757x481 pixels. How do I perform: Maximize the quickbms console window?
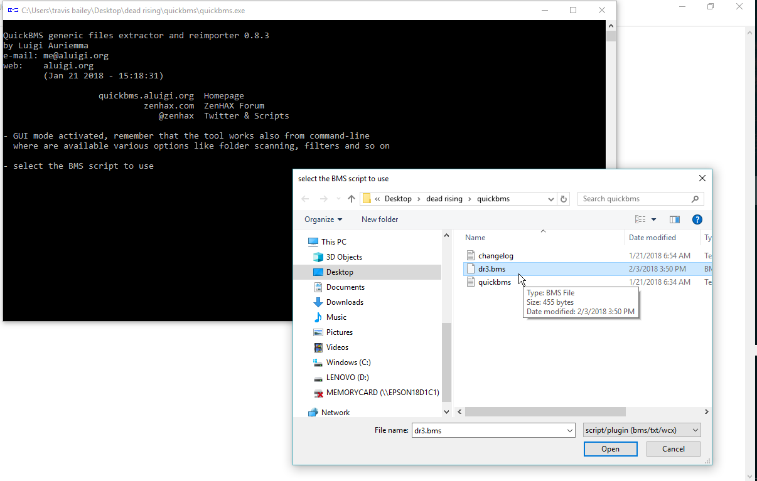(573, 10)
